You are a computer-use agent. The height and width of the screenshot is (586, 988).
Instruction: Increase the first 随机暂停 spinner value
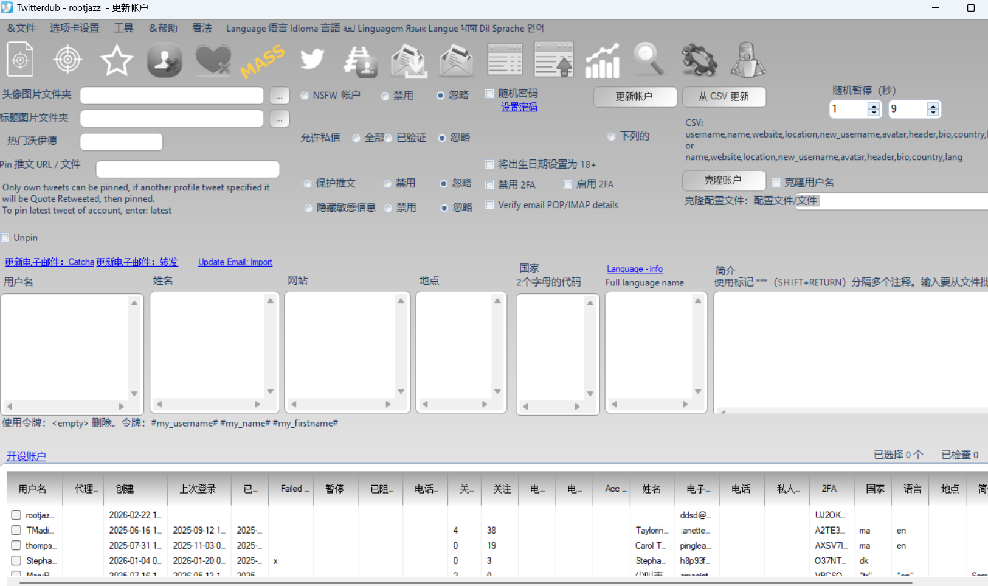[874, 105]
